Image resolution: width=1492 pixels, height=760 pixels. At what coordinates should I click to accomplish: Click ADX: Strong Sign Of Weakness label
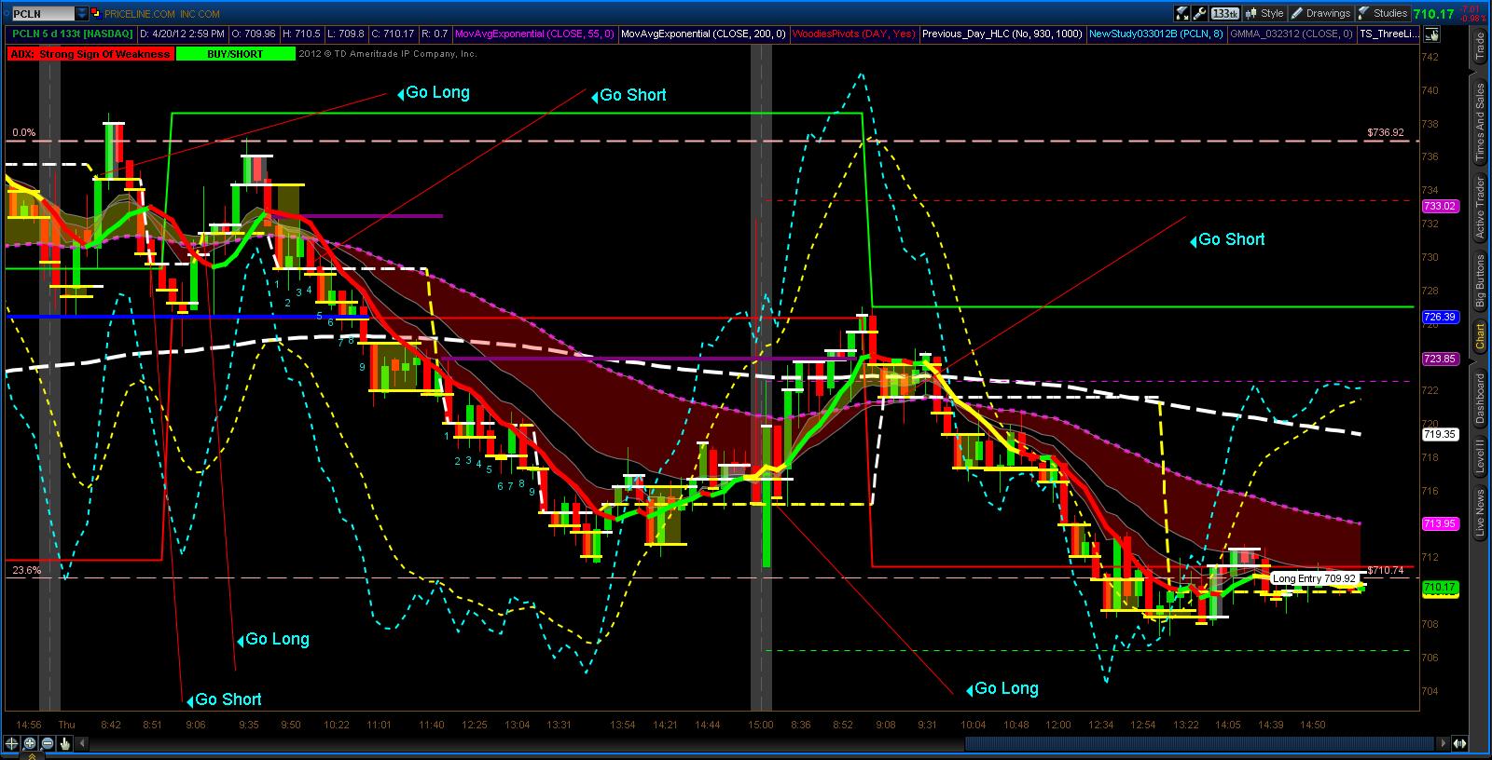click(90, 54)
